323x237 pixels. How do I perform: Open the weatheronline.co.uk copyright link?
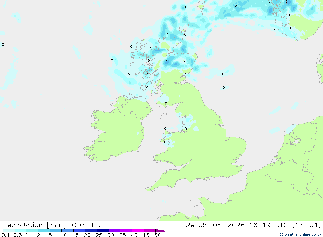pos(300,234)
